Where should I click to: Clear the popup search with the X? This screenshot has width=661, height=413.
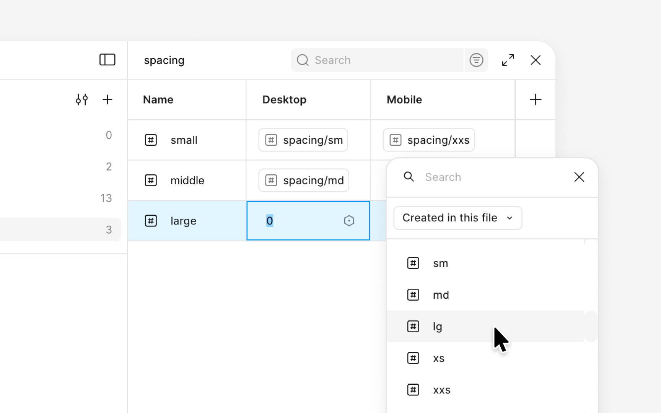point(579,177)
